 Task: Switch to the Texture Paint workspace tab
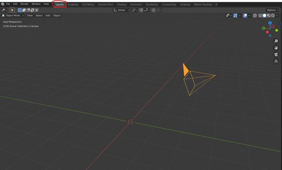[105, 5]
